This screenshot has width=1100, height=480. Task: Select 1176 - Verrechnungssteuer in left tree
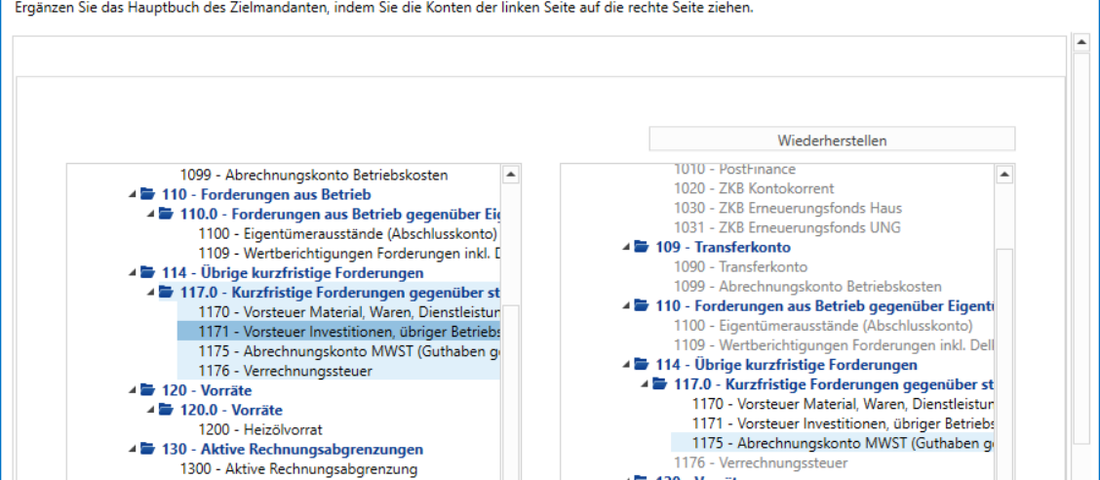click(x=286, y=371)
